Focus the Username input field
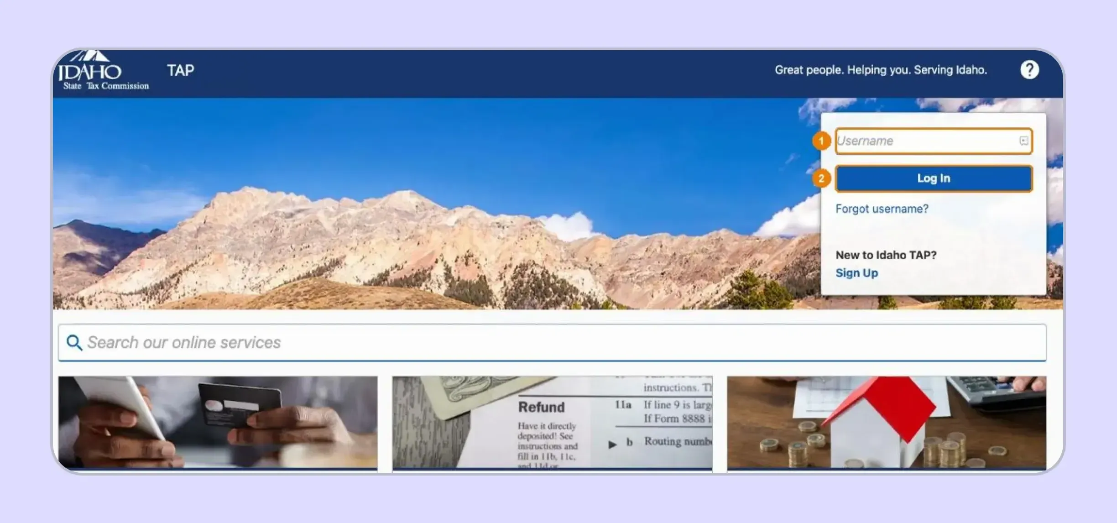The image size is (1117, 523). click(934, 141)
